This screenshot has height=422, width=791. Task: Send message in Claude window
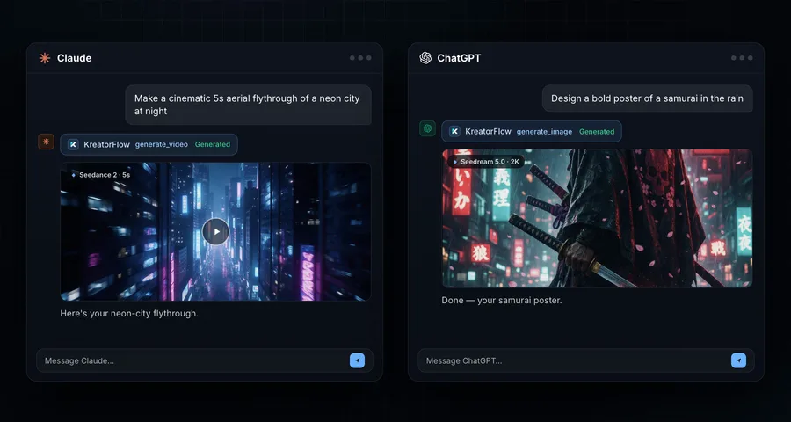[357, 360]
